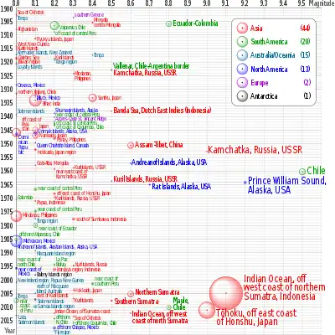Screen dimensions: 335x335
Task: Click the purple Europe legend circle
Action: click(242, 83)
